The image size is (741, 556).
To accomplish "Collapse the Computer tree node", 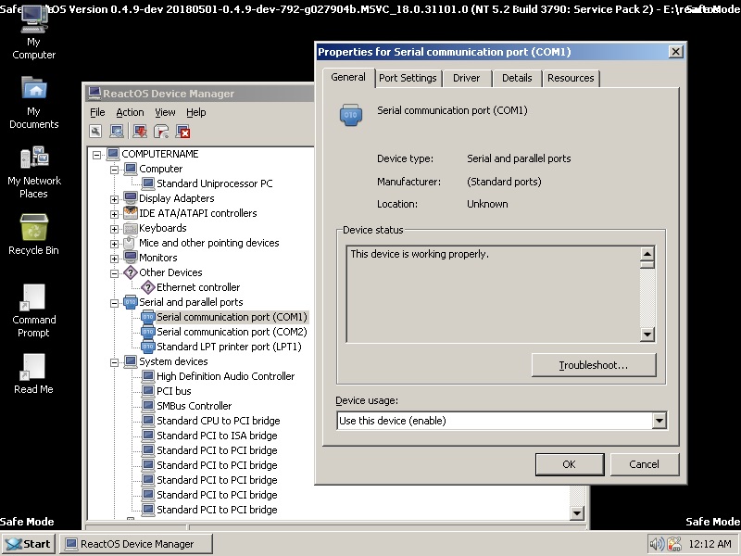I will (x=114, y=170).
